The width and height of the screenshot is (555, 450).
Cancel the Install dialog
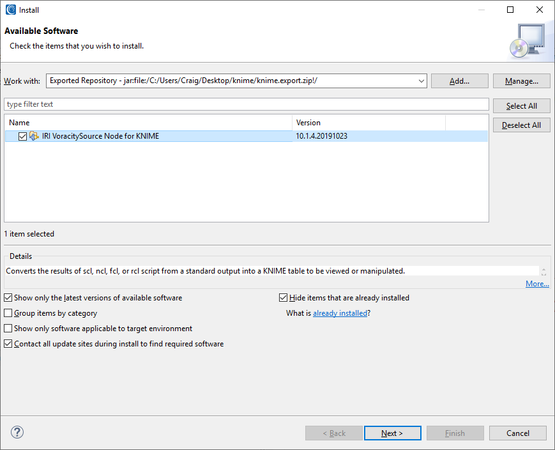click(518, 433)
